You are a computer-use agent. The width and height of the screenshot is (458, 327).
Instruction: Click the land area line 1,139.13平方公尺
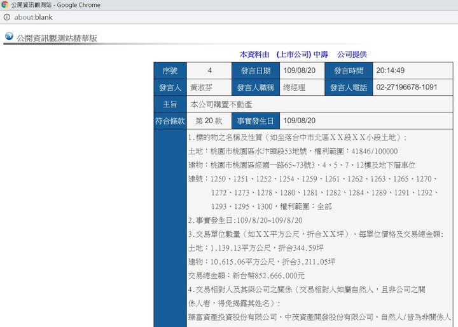tap(256, 248)
